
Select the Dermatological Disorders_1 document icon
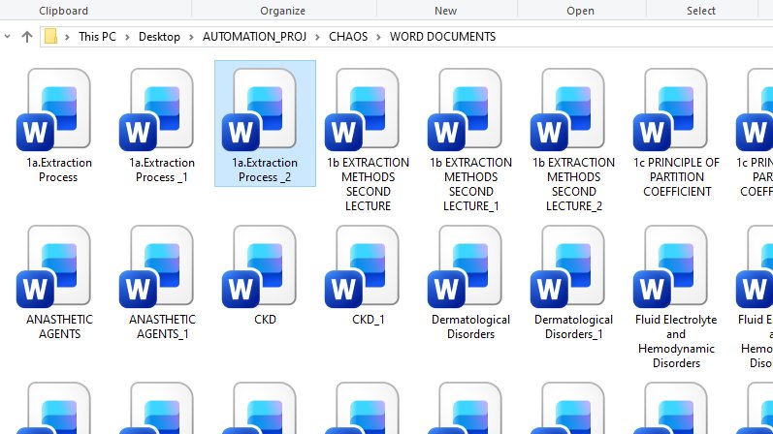[568, 266]
